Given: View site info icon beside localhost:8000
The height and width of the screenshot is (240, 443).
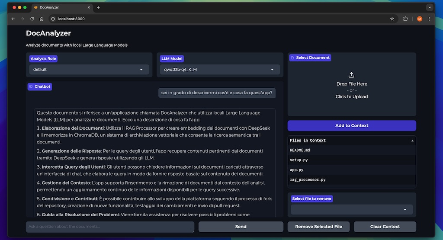Looking at the screenshot, I should coord(53,19).
